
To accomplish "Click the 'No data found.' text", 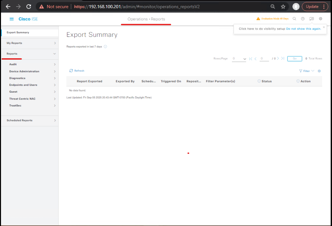I will coord(77,91).
